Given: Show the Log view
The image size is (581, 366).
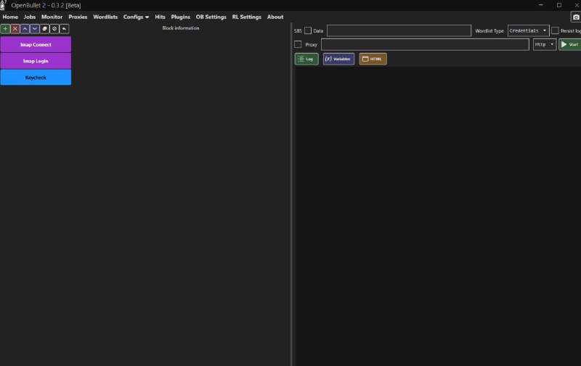Looking at the screenshot, I should [306, 59].
